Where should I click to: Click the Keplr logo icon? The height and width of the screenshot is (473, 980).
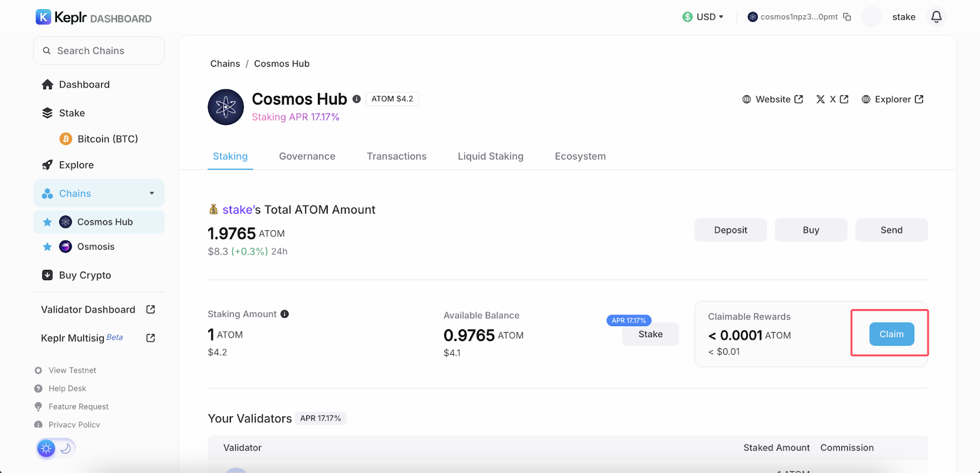pos(43,17)
